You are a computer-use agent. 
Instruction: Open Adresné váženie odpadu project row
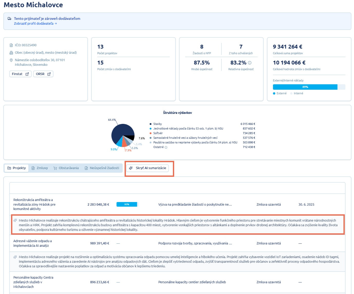coord(32,243)
